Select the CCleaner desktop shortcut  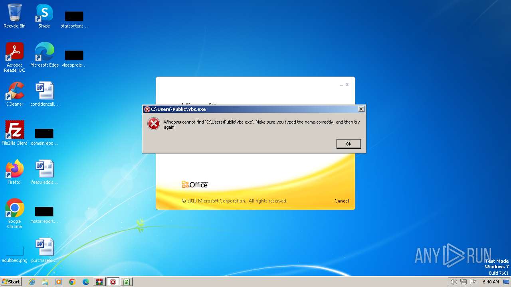pyautogui.click(x=14, y=94)
